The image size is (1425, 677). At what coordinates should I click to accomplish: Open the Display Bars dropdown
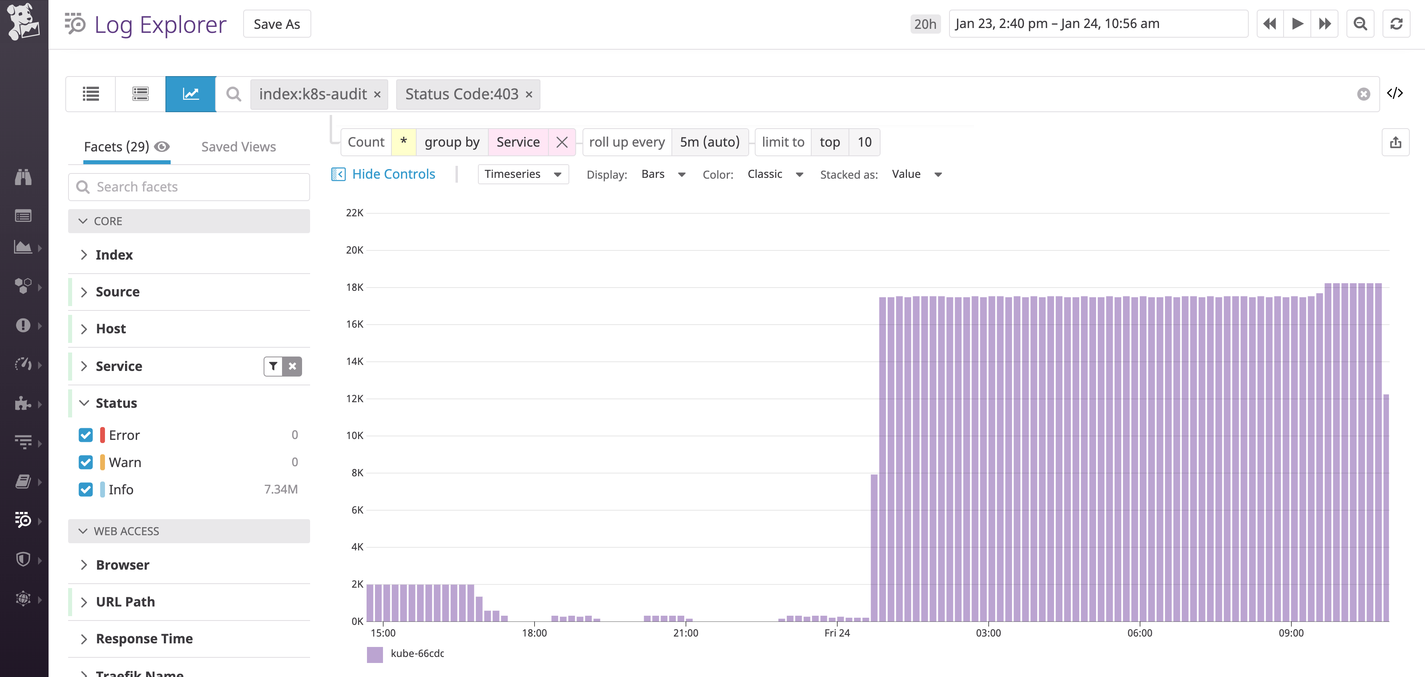663,174
